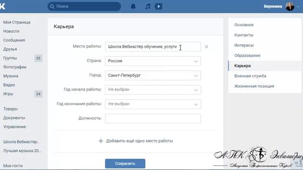Open notifications via the bell icon
Screen dimensions: 303x170
tap(133, 6)
